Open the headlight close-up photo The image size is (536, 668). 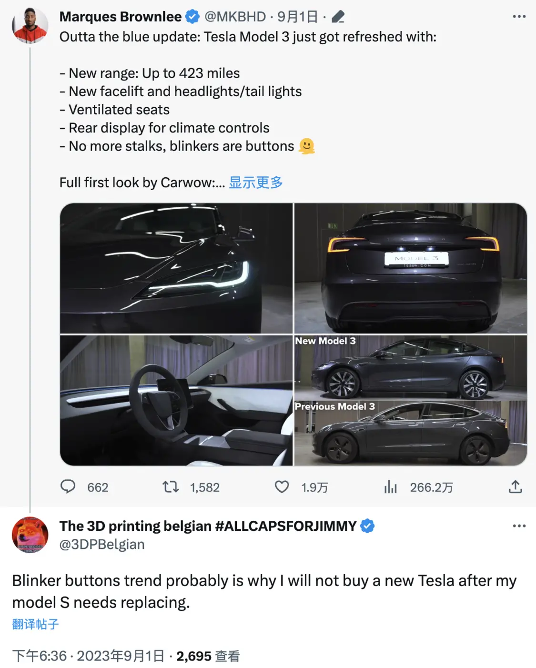coord(176,268)
